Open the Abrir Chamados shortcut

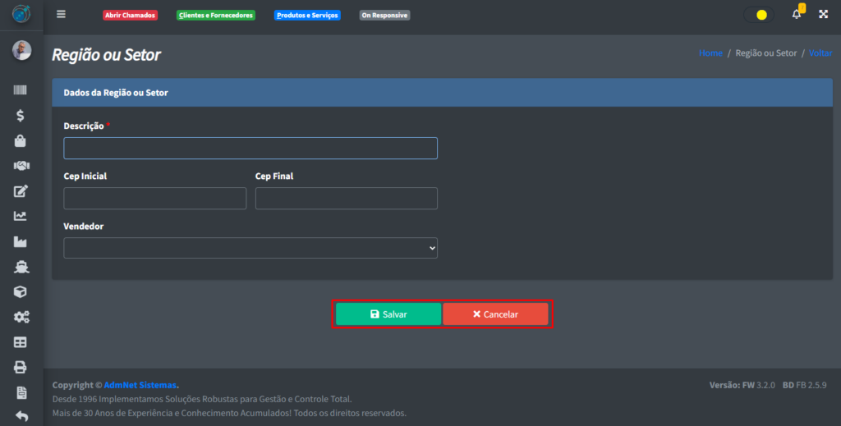[130, 15]
